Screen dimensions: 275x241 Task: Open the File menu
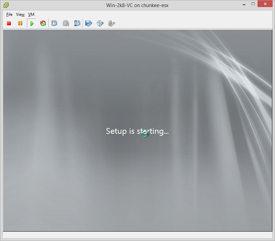pyautogui.click(x=9, y=14)
